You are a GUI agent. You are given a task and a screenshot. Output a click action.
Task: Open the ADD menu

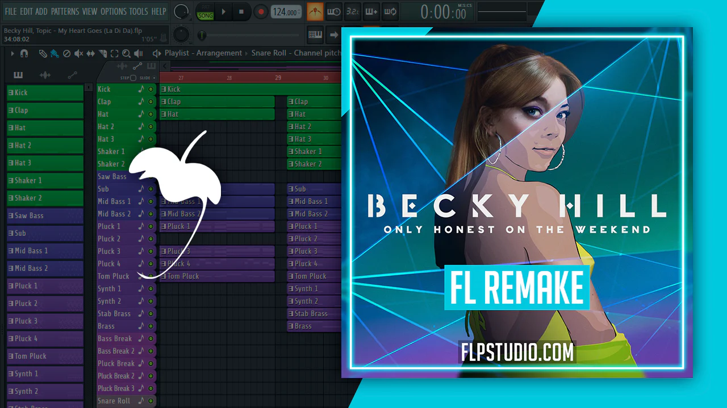tap(41, 11)
